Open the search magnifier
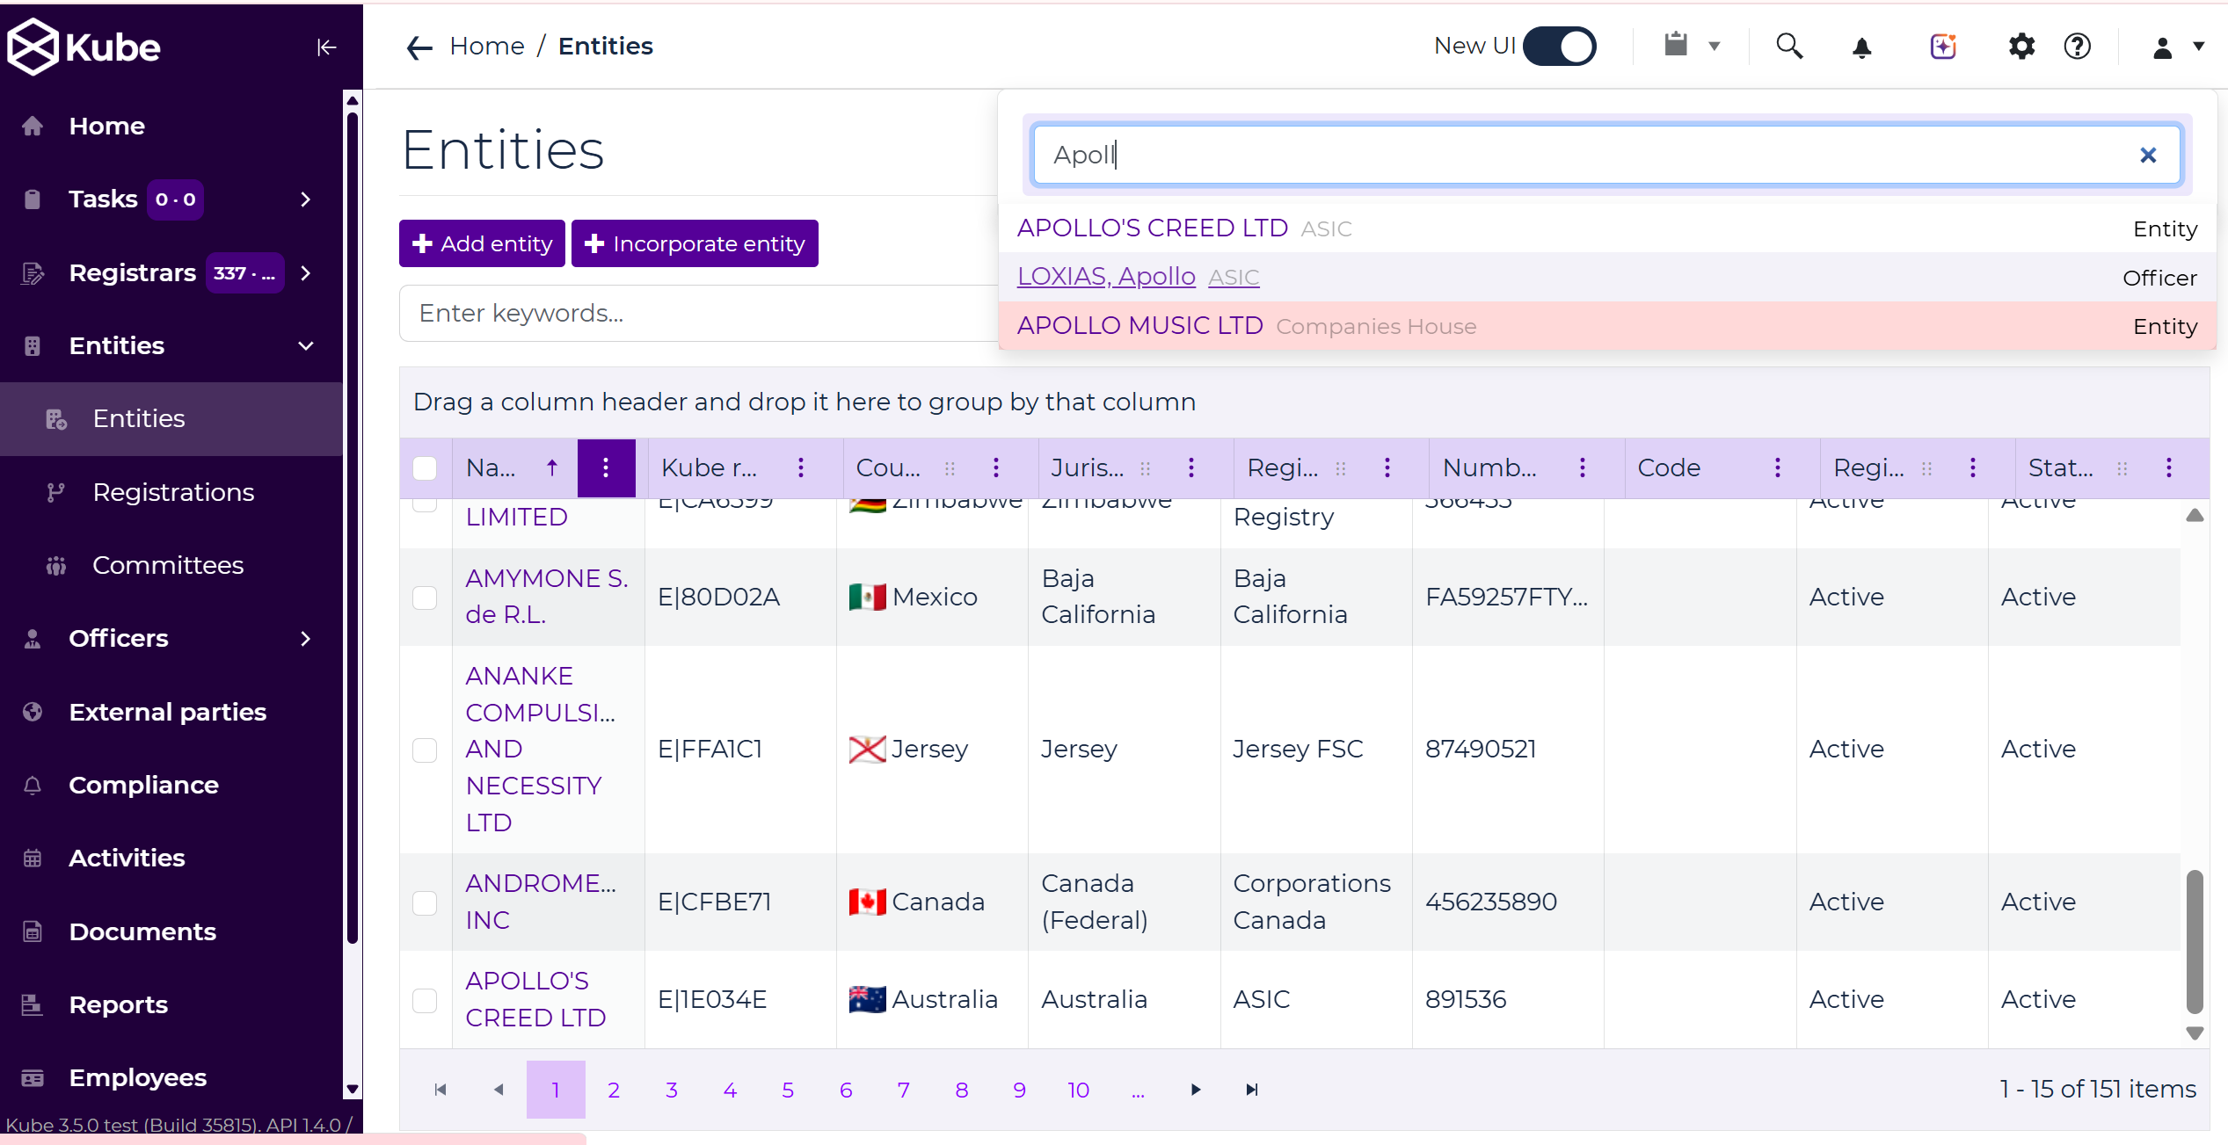 pyautogui.click(x=1789, y=47)
